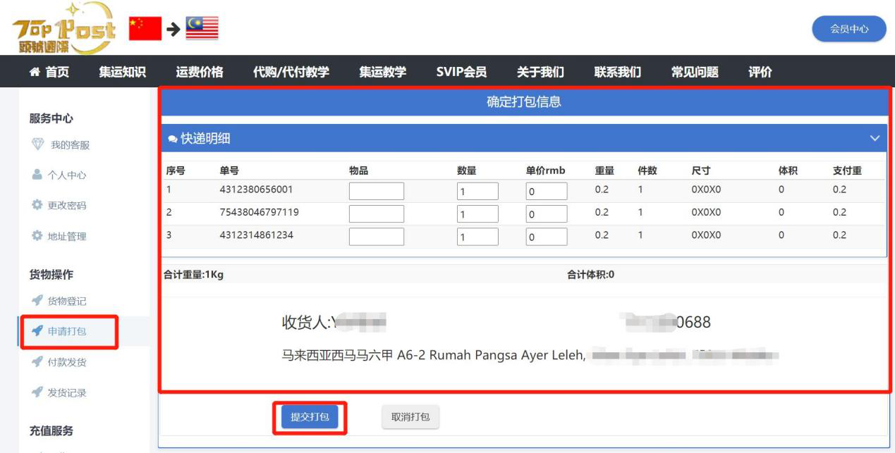Click the person icon for 个人中心
Image resolution: width=895 pixels, height=453 pixels.
[38, 175]
